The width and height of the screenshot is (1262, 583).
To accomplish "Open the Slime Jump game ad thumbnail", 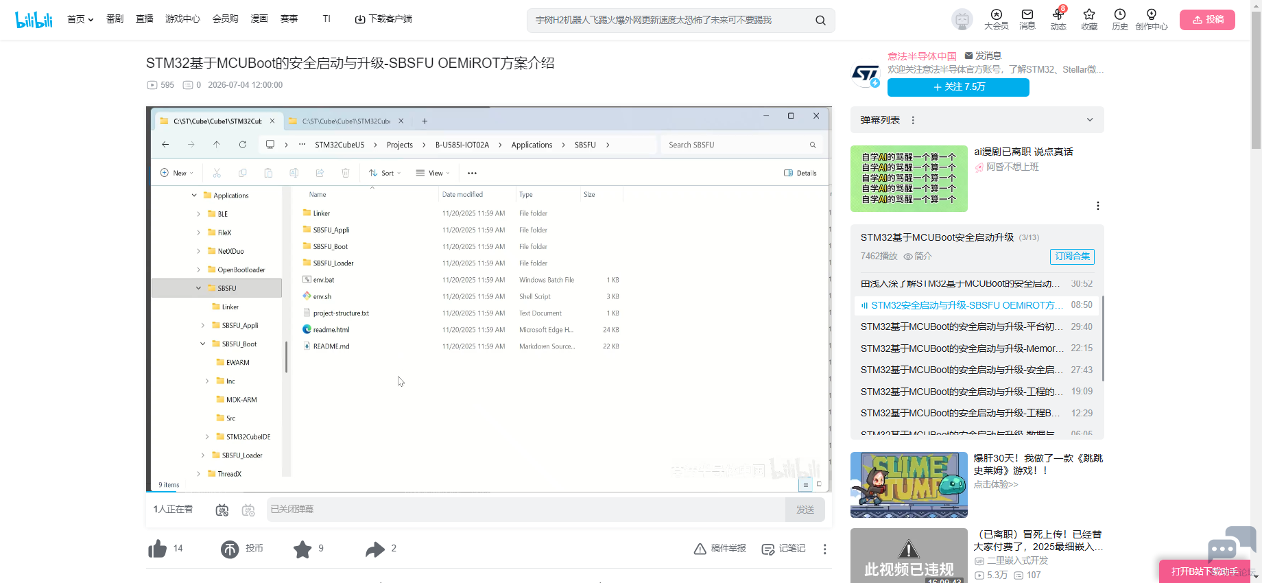I will click(x=909, y=485).
